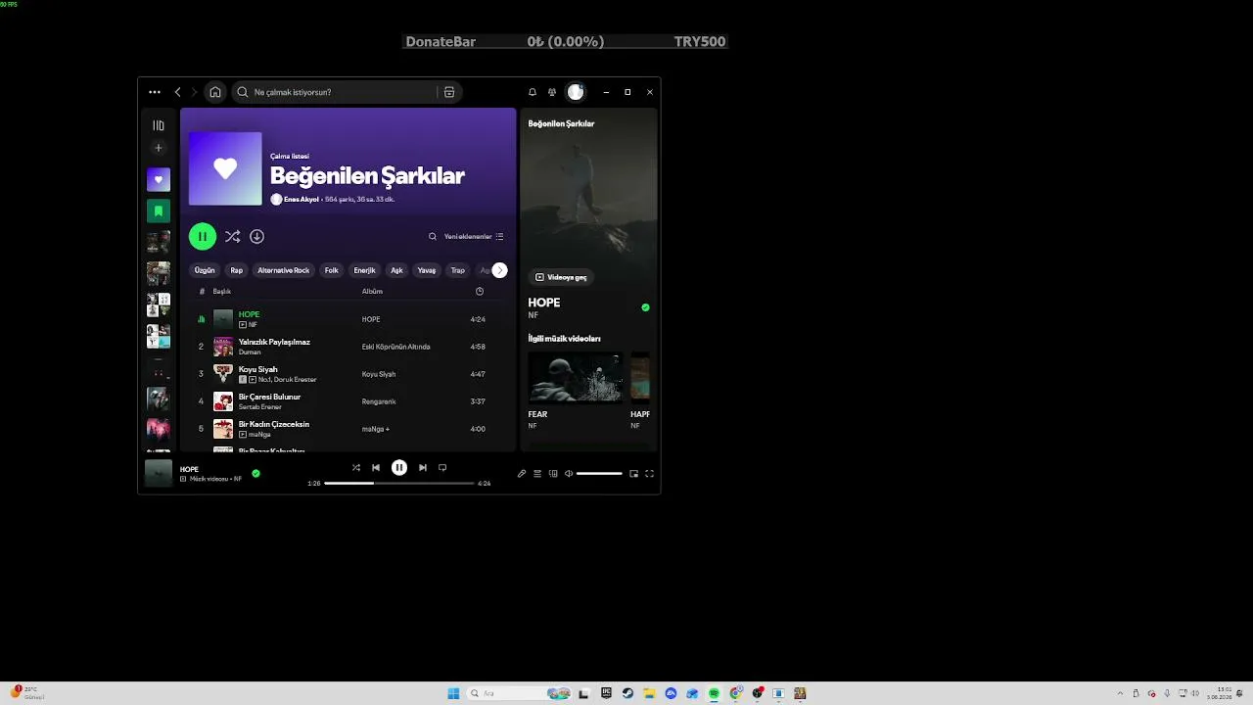Choose the Enerjik filter chip

point(364,270)
